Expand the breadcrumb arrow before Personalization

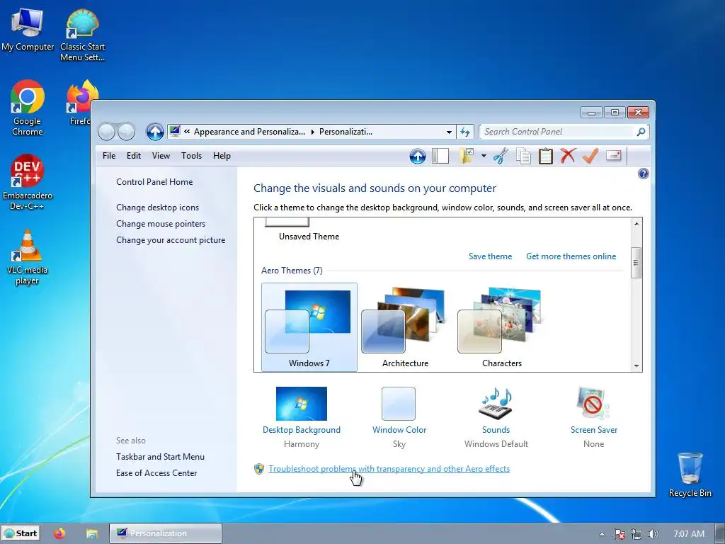(312, 132)
